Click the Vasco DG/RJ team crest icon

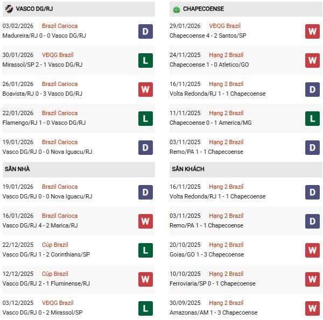tap(9, 9)
